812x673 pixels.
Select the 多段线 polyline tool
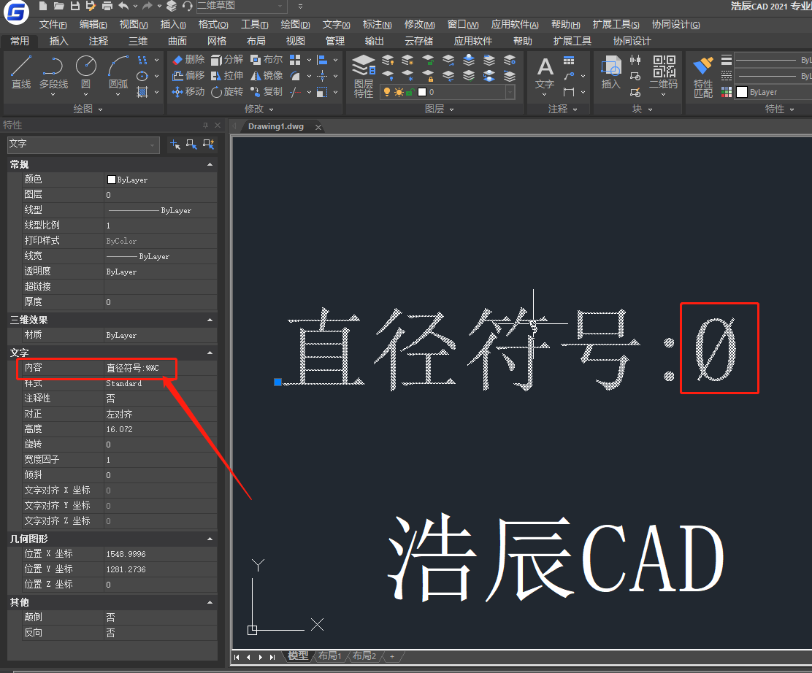53,72
